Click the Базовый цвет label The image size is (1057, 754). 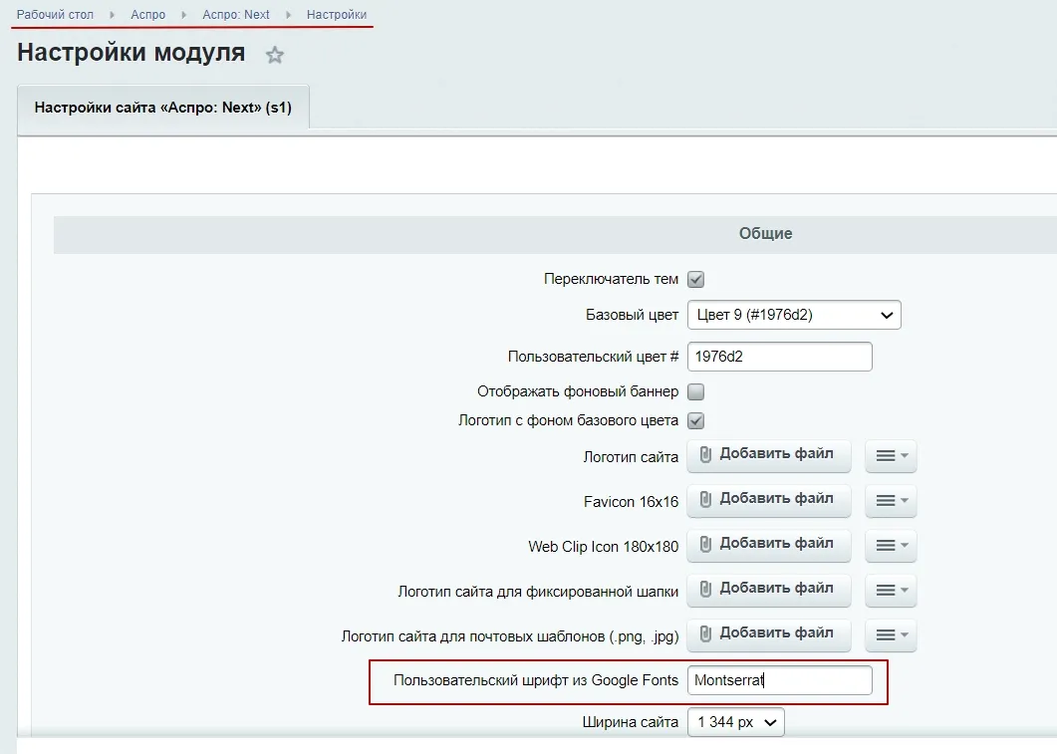(x=632, y=315)
